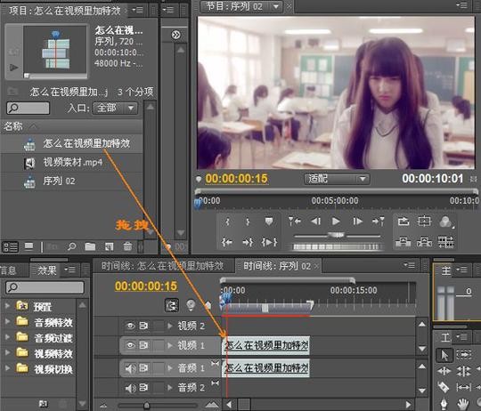The height and width of the screenshot is (411, 481).
Task: Click the trash Clear icon
Action: click(x=127, y=246)
